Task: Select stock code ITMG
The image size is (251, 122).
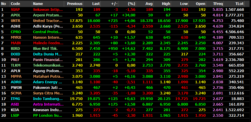Action: pos(15,99)
